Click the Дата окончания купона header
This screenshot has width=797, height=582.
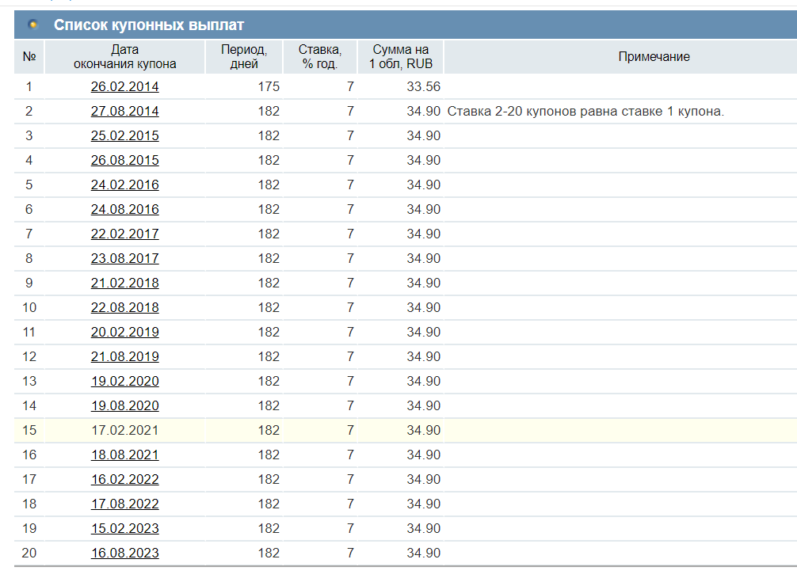coord(124,56)
